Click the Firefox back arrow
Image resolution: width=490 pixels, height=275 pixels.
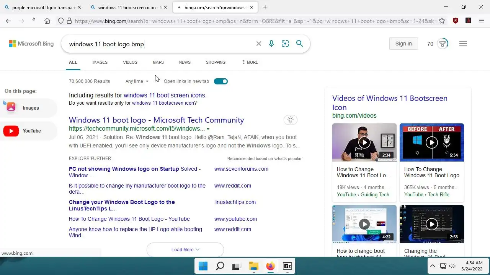[x=8, y=21]
